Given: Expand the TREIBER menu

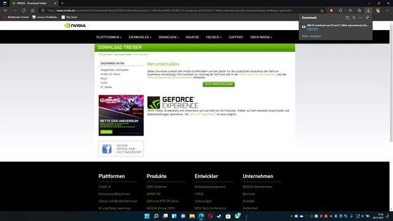Looking at the screenshot, I should pyautogui.click(x=213, y=37).
